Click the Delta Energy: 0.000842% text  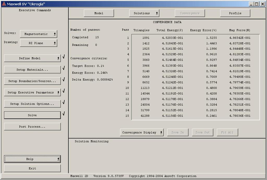pyautogui.click(x=92, y=79)
